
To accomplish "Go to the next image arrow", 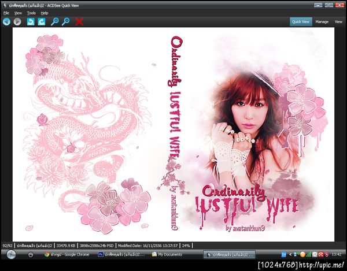I will (17, 21).
